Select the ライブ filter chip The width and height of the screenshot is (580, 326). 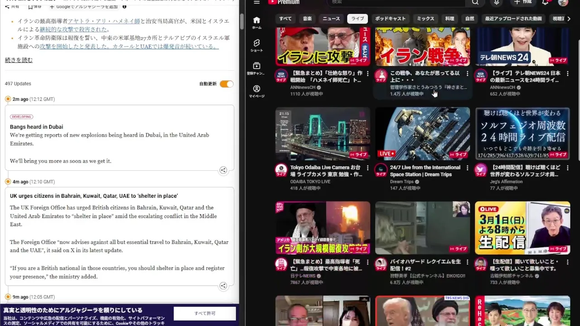358,19
